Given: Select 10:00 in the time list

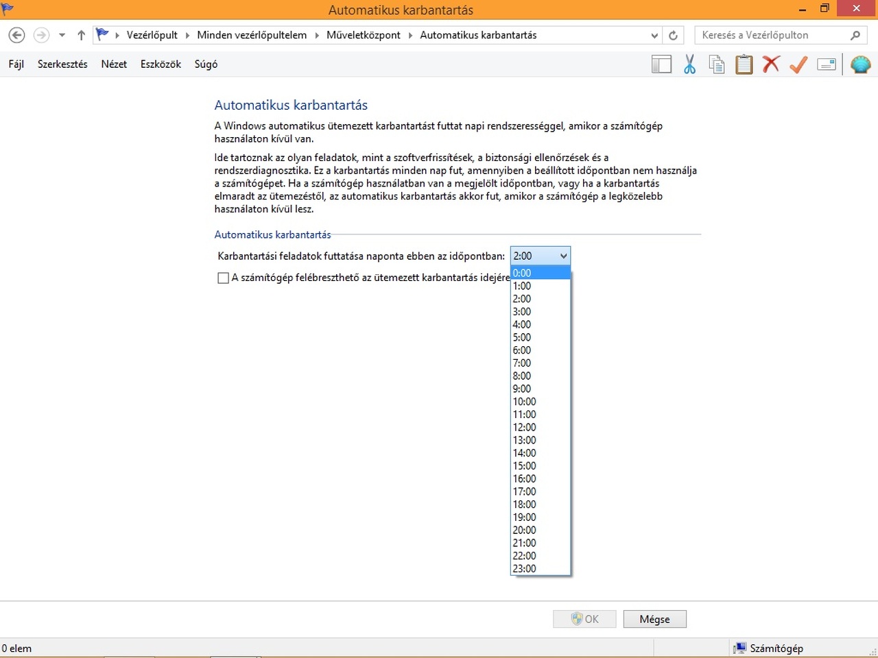Looking at the screenshot, I should 541,402.
